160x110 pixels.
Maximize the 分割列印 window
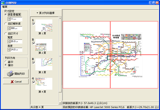[x=154, y=3]
